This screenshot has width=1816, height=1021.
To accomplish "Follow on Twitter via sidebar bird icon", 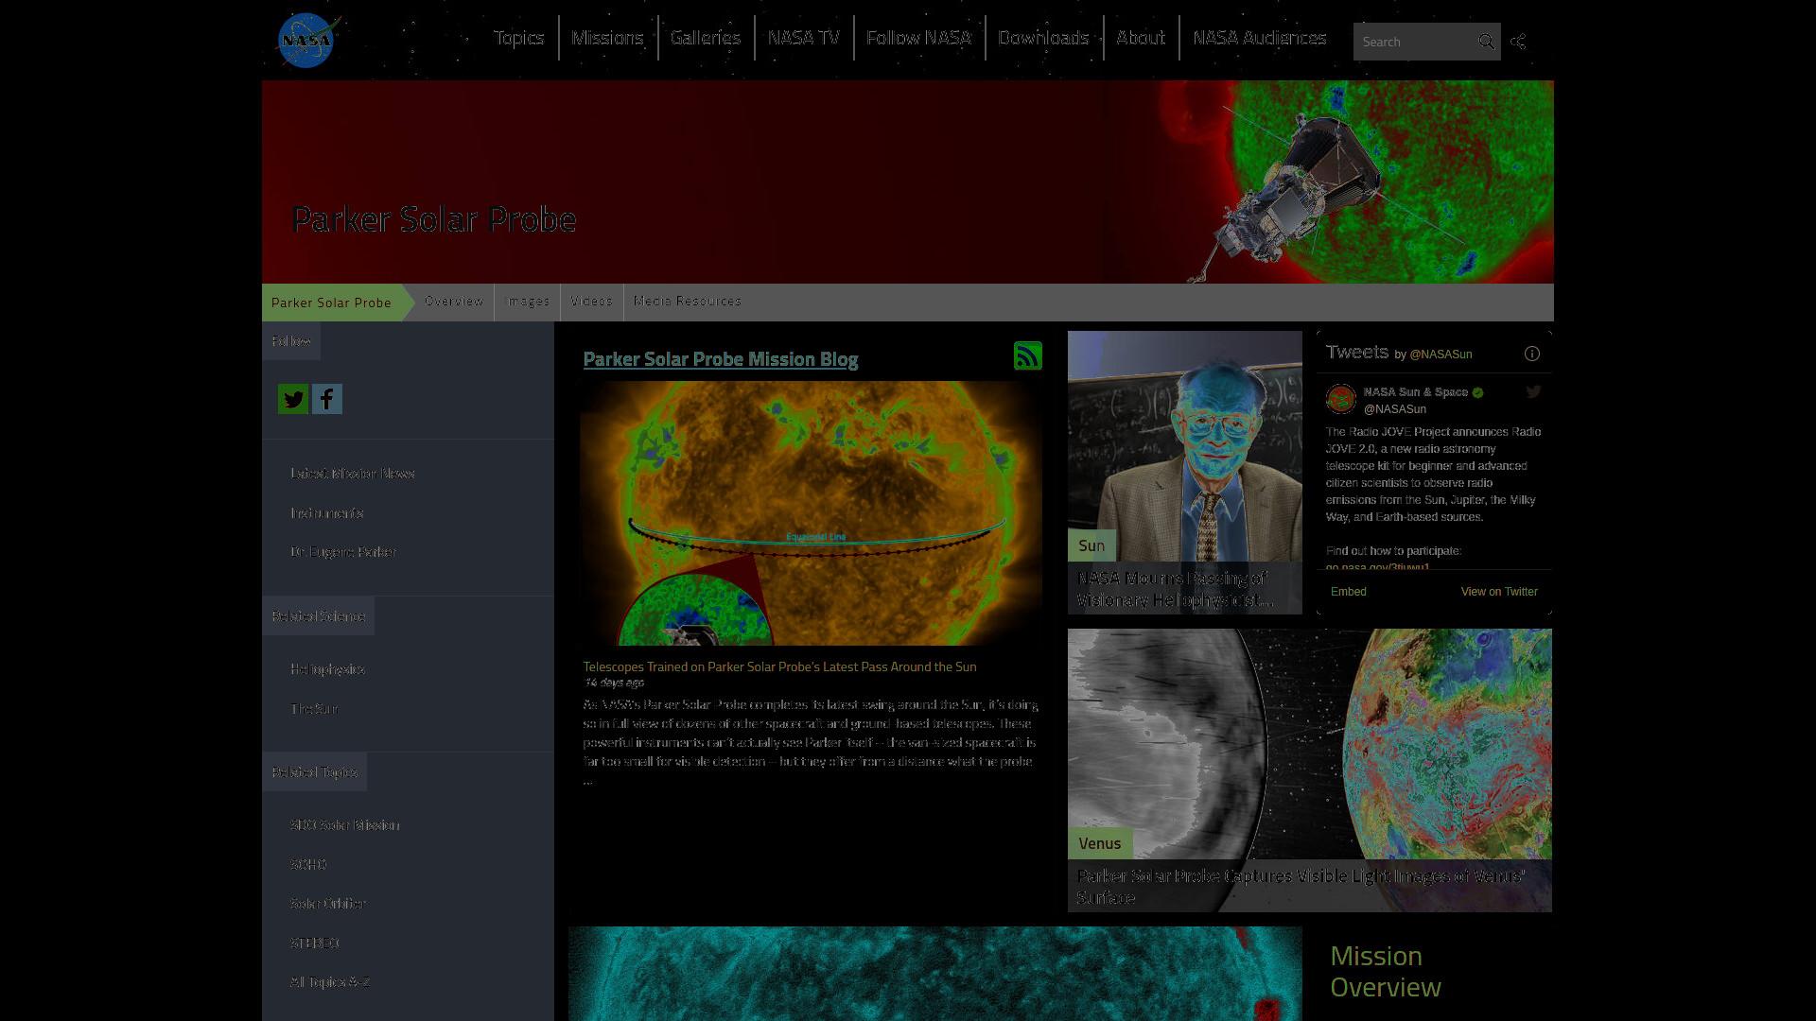I will tap(293, 399).
